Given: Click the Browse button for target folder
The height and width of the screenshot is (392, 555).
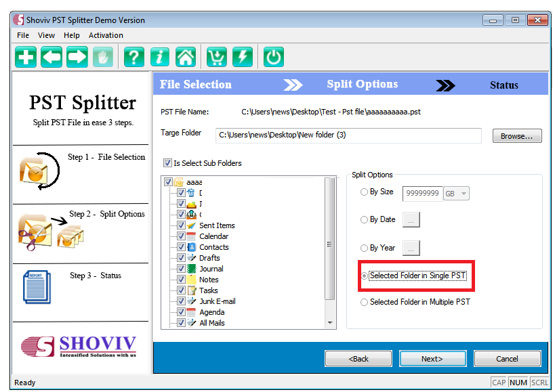Looking at the screenshot, I should point(516,135).
